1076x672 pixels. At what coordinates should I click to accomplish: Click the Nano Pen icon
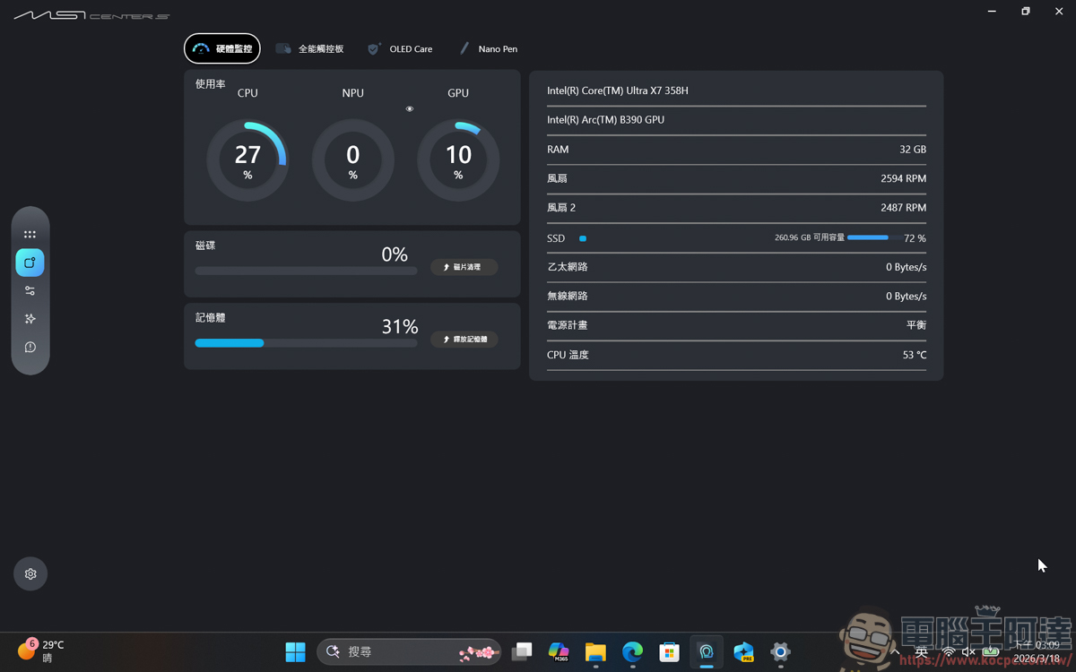[x=464, y=48]
